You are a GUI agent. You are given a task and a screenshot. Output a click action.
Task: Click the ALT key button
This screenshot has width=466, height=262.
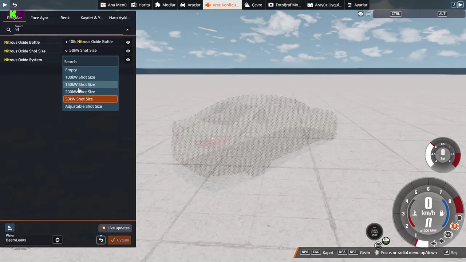[442, 14]
